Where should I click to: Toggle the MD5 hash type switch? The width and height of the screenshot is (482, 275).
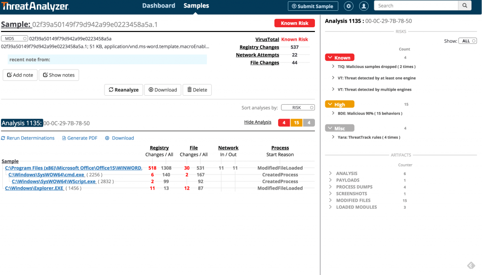(x=14, y=38)
